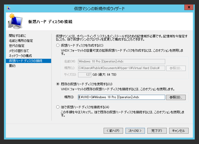Image resolution: width=199 pixels, height=144 pixels.
Task: Select 後で仮想ハード ディスクを接続する(A) radio button
Action: (x=58, y=107)
